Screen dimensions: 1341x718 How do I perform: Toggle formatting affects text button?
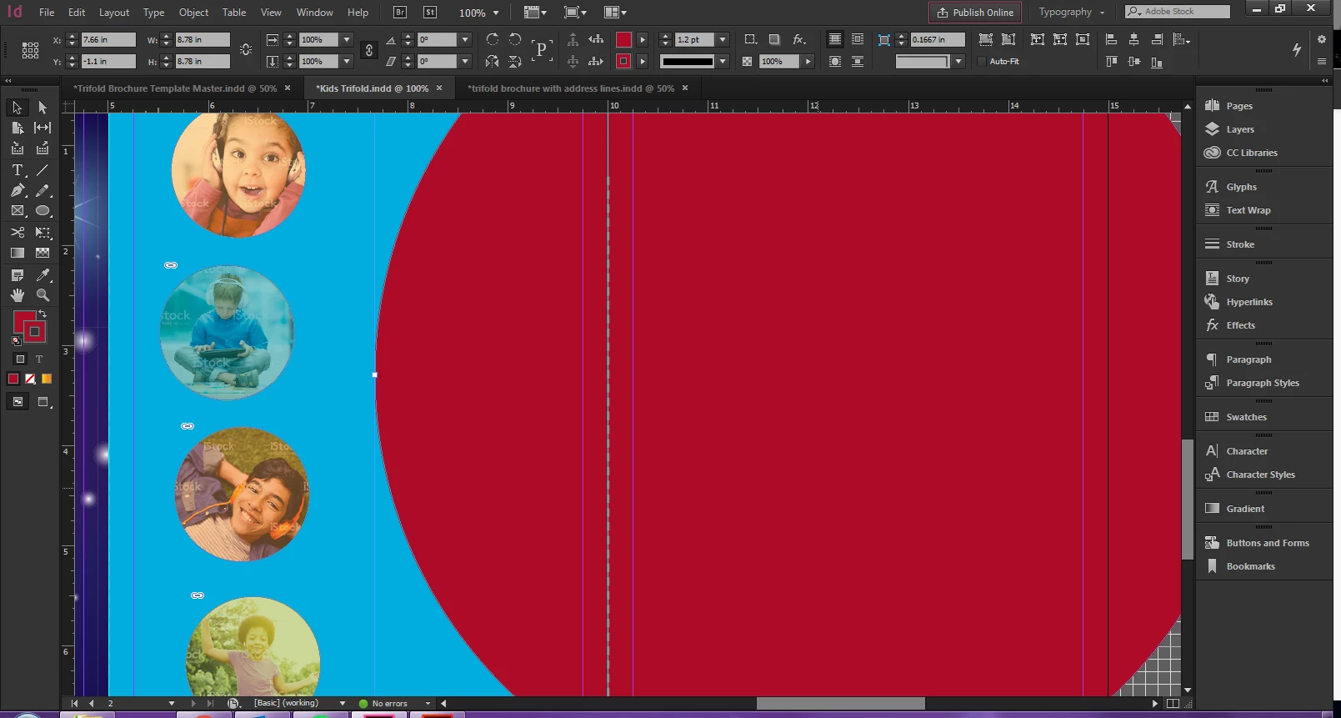[39, 359]
